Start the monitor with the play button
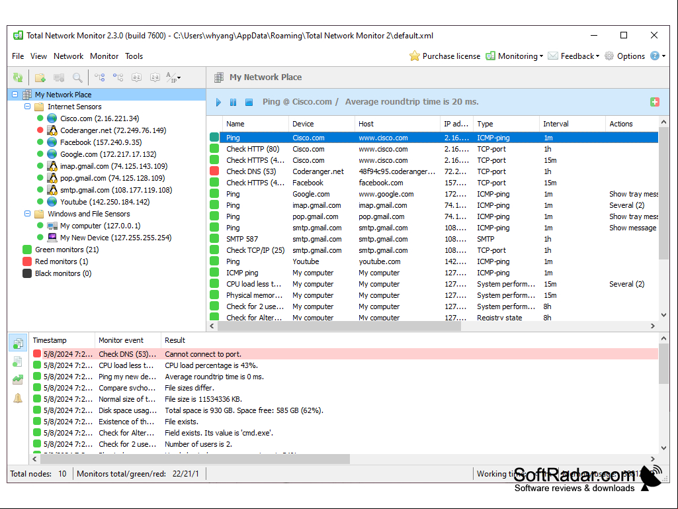 218,102
